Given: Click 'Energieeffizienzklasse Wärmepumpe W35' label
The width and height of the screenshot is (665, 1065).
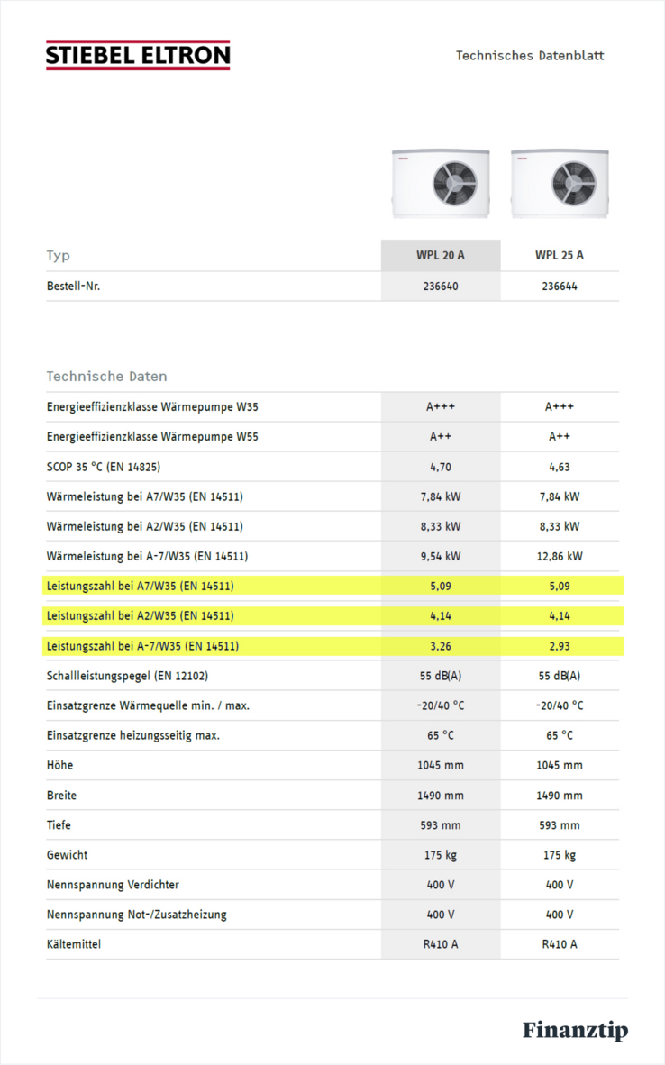Looking at the screenshot, I should (152, 407).
